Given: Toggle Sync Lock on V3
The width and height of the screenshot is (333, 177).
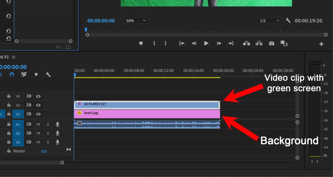Looking at the screenshot, I should point(29,96).
